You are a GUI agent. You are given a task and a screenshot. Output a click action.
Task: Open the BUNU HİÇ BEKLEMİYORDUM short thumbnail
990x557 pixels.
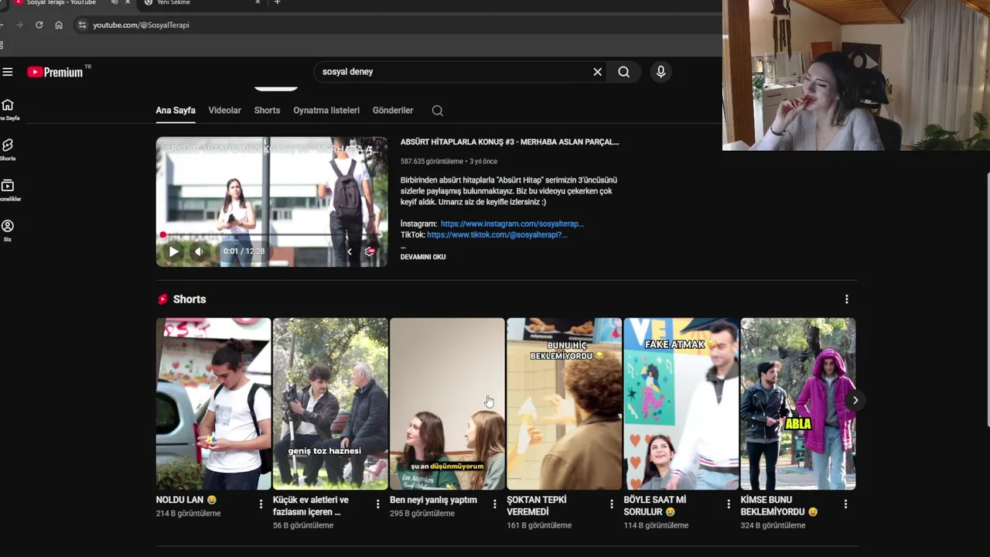(564, 404)
